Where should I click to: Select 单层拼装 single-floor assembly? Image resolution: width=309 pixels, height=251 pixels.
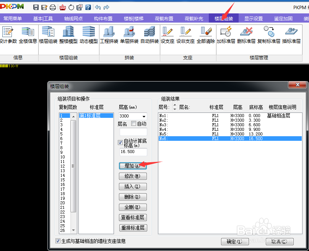(x=129, y=35)
